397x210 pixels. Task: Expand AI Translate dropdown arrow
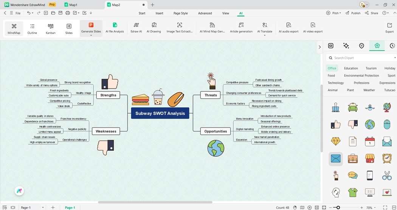(265, 36)
